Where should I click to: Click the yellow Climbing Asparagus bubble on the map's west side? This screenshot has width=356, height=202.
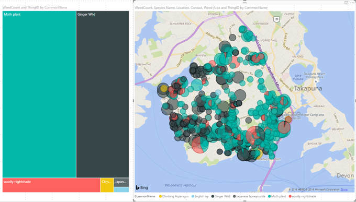pos(164,88)
